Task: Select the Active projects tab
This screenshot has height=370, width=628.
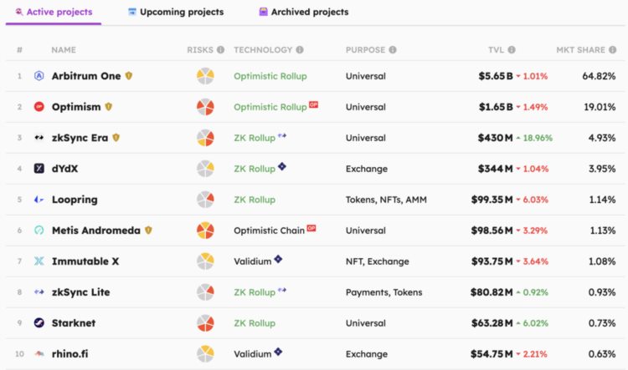Action: tap(54, 13)
